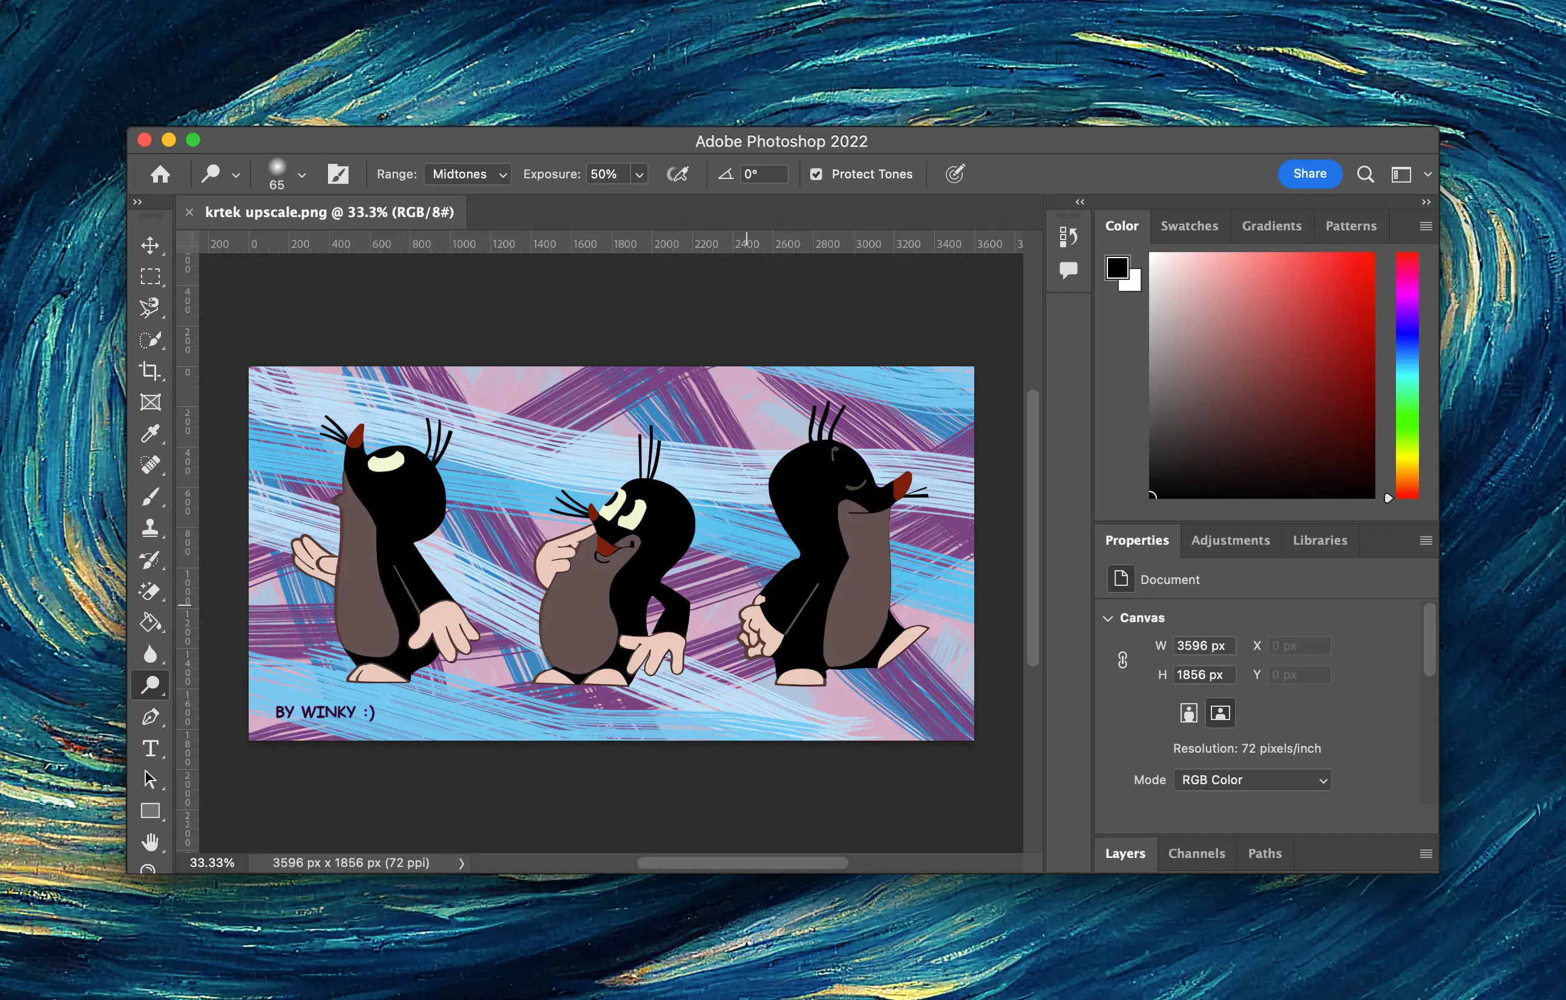
Task: Select the Crop tool
Action: pos(150,371)
